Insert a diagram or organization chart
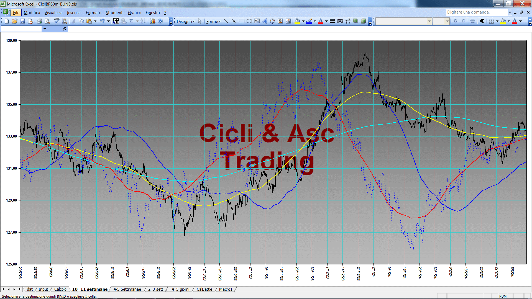The image size is (532, 299). [272, 21]
